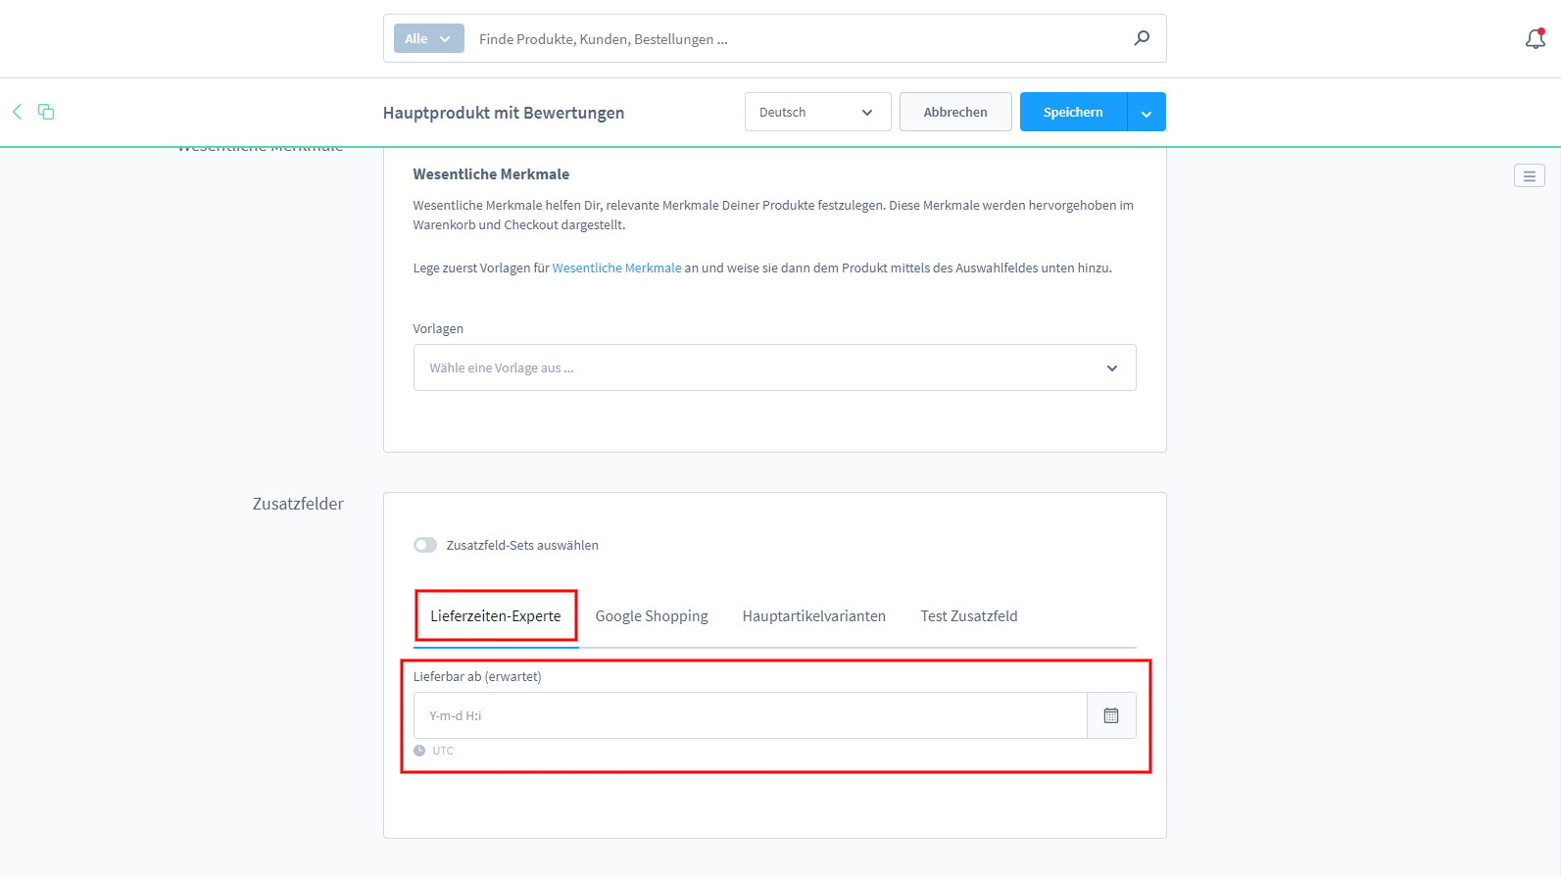
Task: Click the search magnifier icon
Action: tap(1142, 38)
